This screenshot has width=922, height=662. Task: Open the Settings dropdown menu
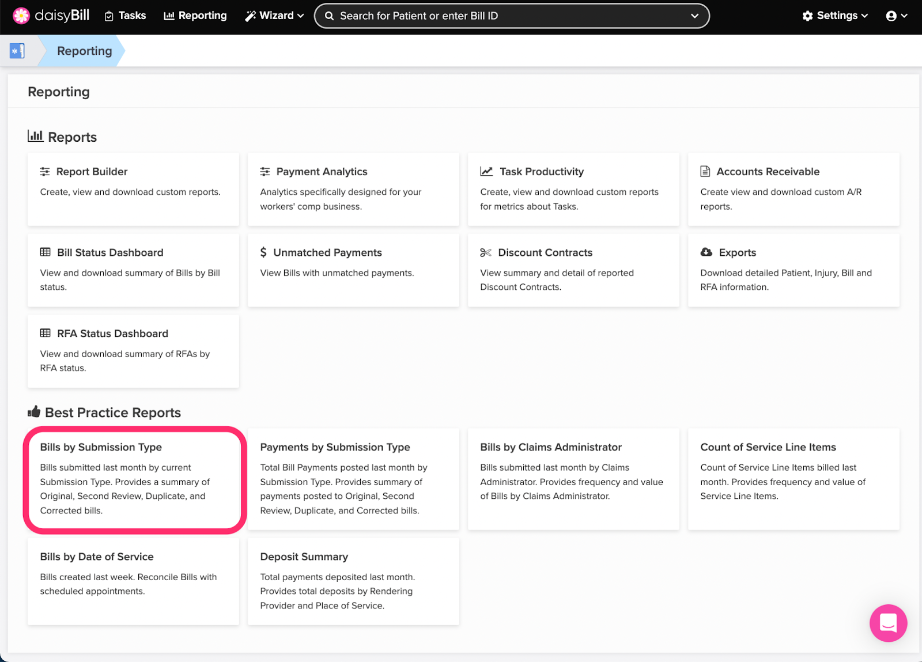click(835, 16)
